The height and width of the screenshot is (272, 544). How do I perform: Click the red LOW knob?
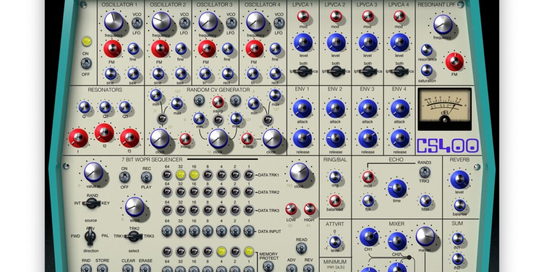click(291, 209)
